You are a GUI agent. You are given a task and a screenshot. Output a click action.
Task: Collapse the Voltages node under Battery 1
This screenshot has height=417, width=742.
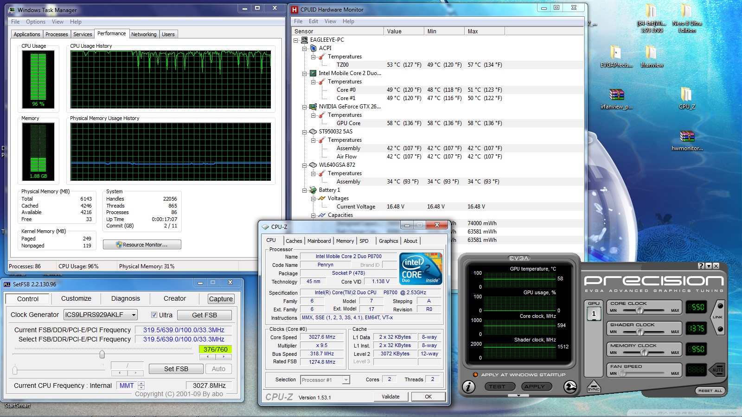coord(313,198)
